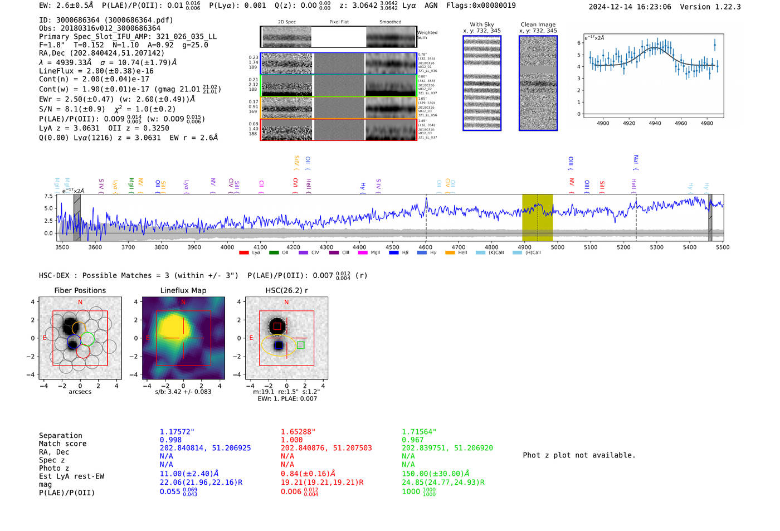Viewport: 780px width, 531px height.
Task: Click the blue separation value 1.17572"
Action: (x=177, y=432)
